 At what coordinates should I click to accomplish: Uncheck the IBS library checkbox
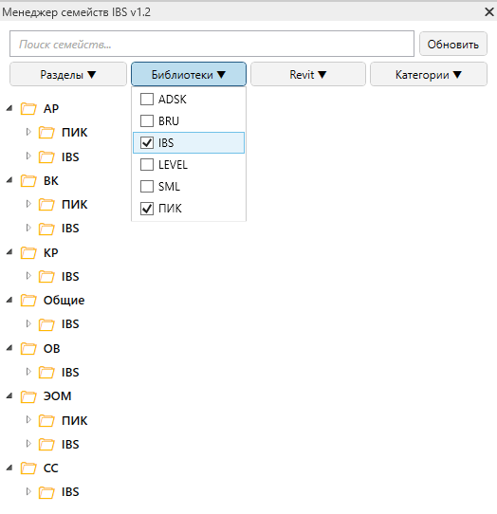[x=147, y=142]
